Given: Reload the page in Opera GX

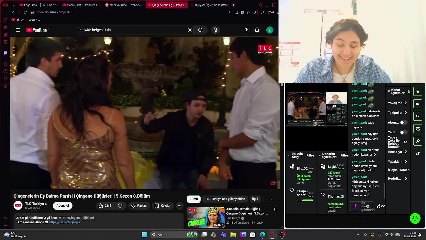Looking at the screenshot, I should coord(25,12).
